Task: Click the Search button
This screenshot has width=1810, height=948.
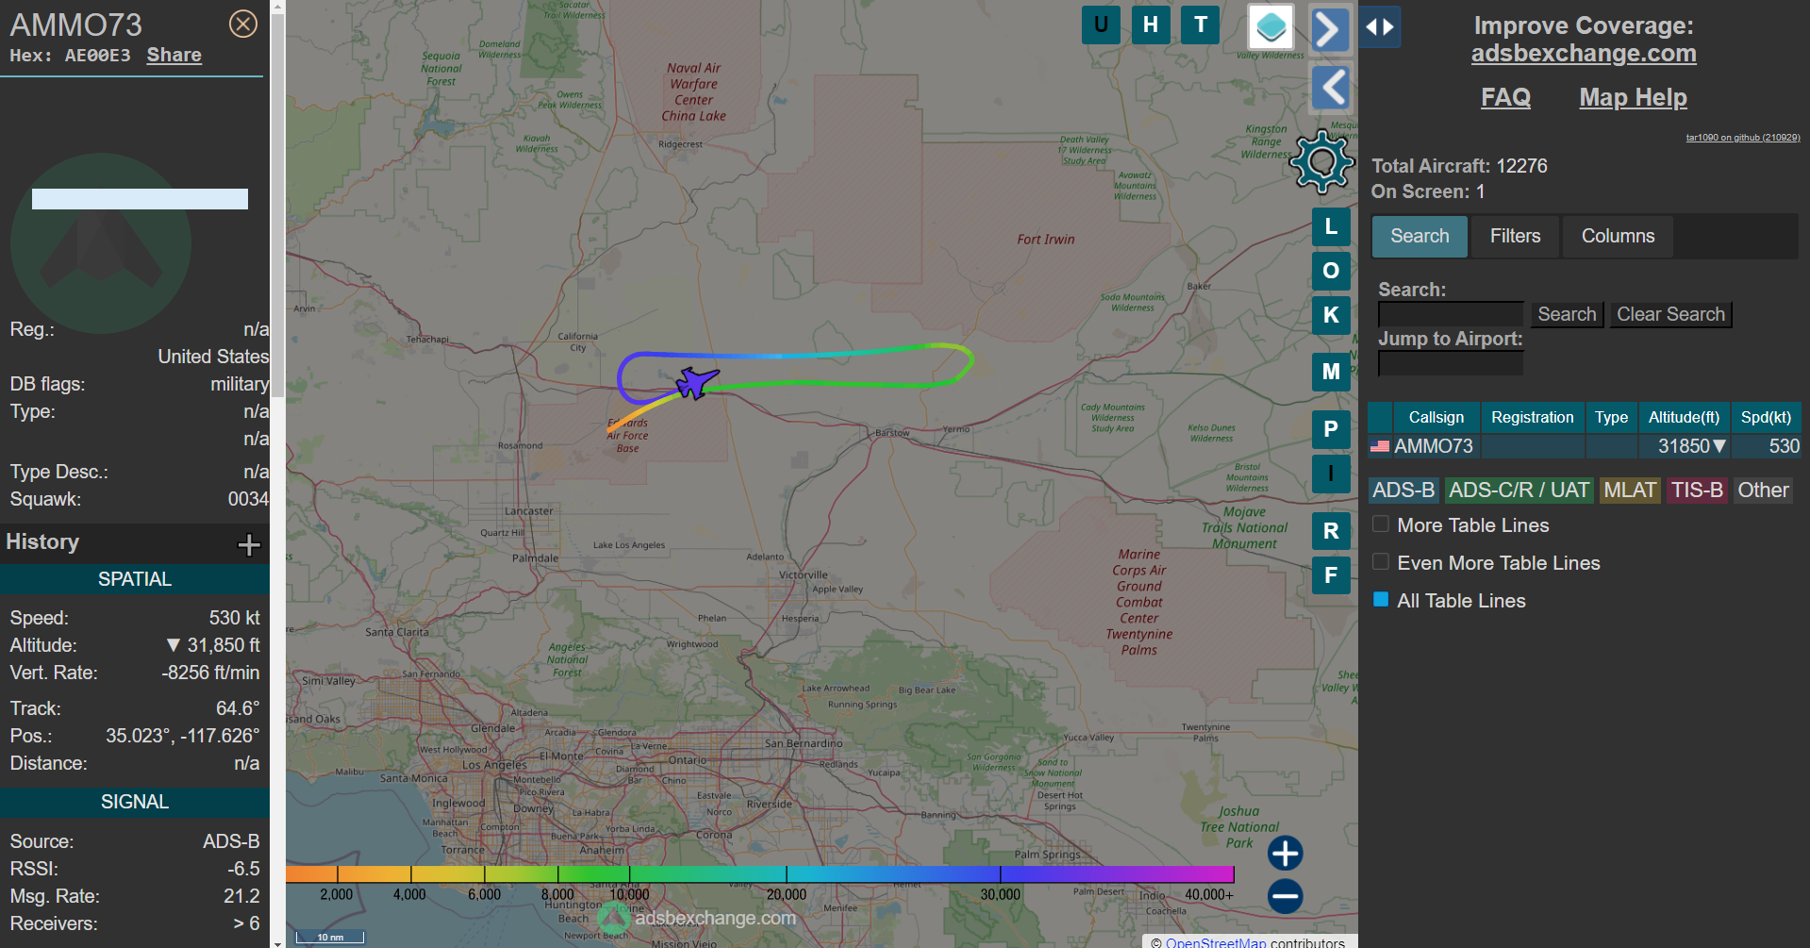Action: [1567, 314]
